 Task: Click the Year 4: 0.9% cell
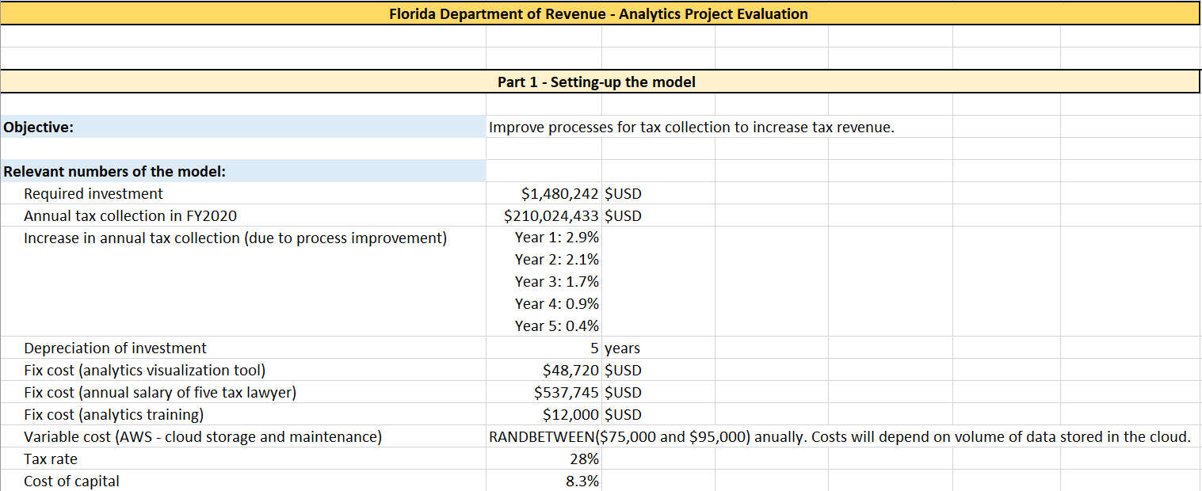tap(556, 304)
